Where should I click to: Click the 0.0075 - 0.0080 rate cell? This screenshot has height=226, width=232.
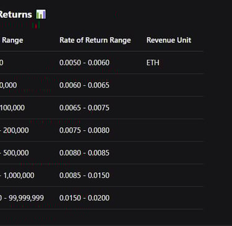tap(84, 130)
